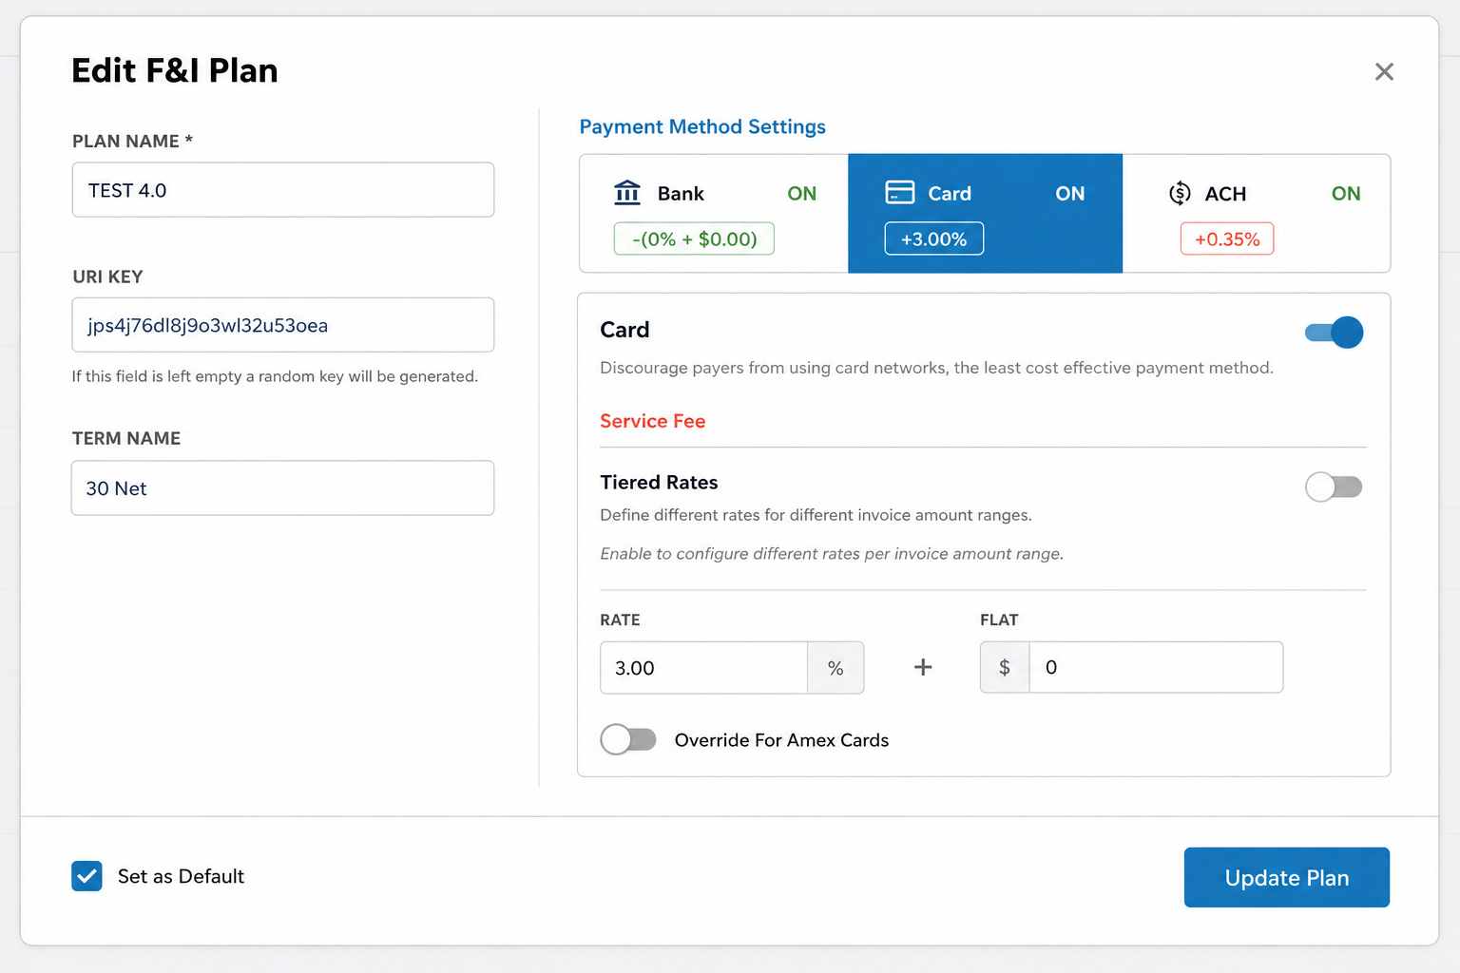
Task: Click the ON status on ACH tab
Action: [1346, 193]
